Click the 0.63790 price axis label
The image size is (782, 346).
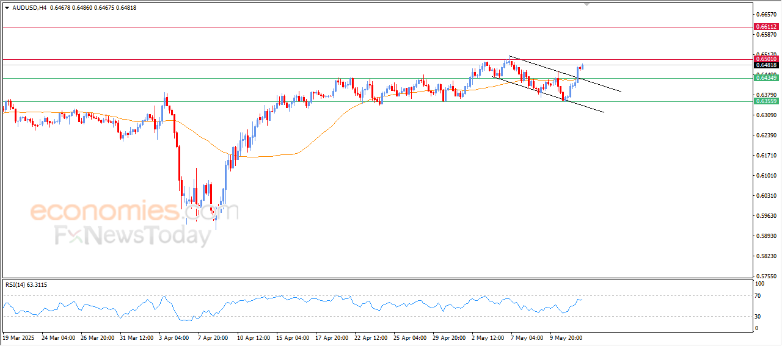pos(766,95)
